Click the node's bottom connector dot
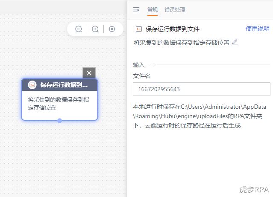Viewport: 273px width, 197px height. point(59,121)
